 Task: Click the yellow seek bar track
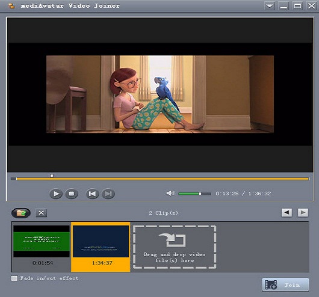tap(163, 179)
